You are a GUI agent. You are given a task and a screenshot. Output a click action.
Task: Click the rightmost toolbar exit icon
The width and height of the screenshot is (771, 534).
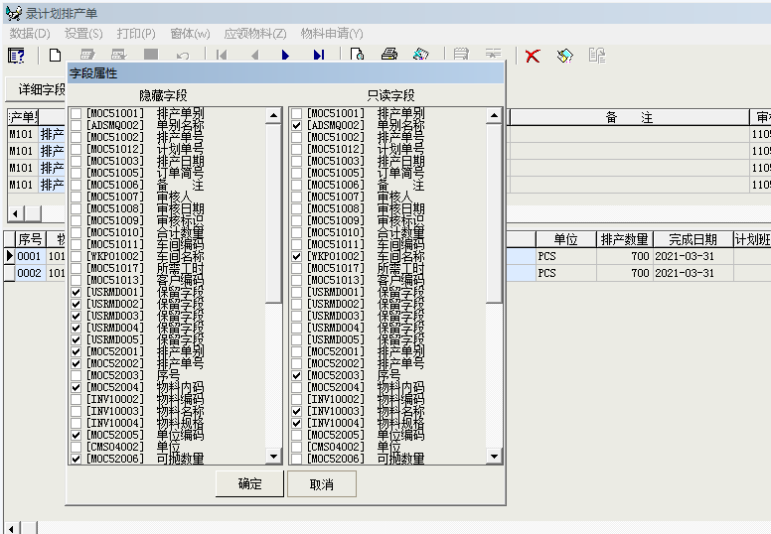point(596,56)
